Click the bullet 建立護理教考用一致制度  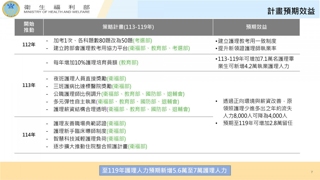(246, 41)
